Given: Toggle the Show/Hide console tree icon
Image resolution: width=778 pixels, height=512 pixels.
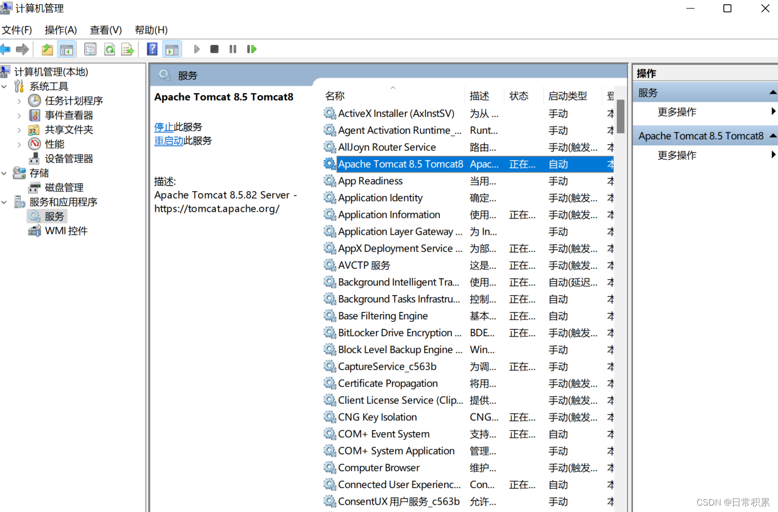Looking at the screenshot, I should pyautogui.click(x=67, y=49).
